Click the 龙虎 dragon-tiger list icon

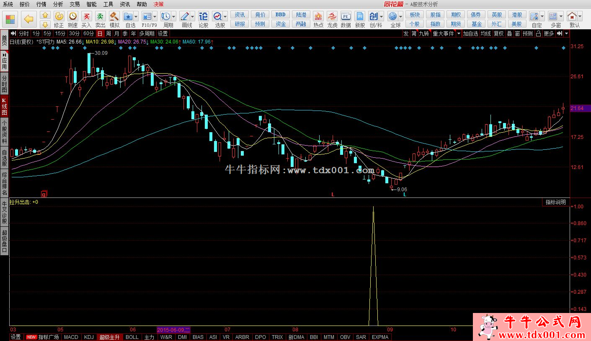tap(332, 17)
